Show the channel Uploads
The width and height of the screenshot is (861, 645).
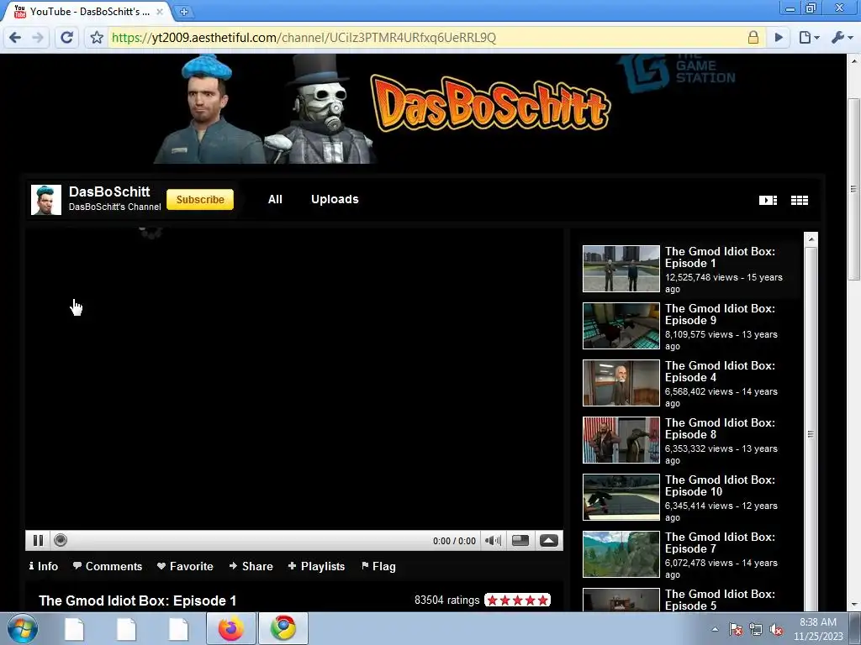coord(335,199)
